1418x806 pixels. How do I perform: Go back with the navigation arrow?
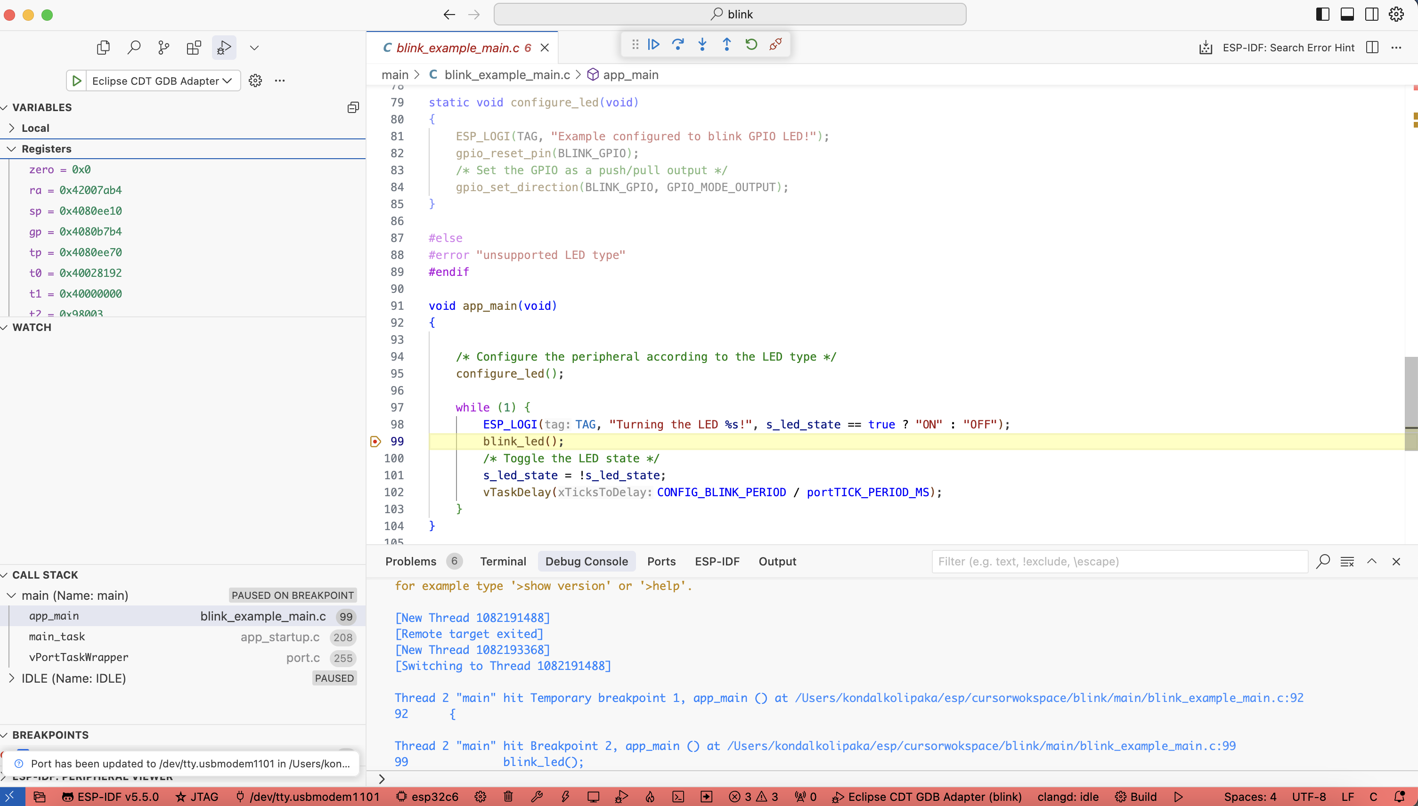pos(449,15)
